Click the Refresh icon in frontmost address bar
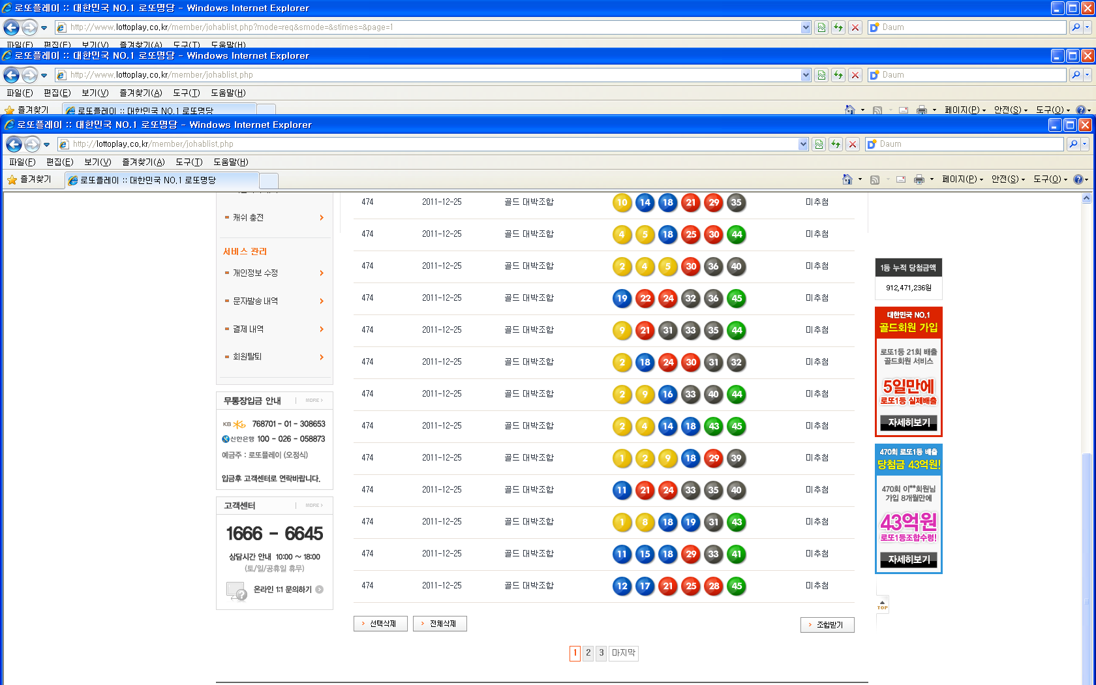 836,144
